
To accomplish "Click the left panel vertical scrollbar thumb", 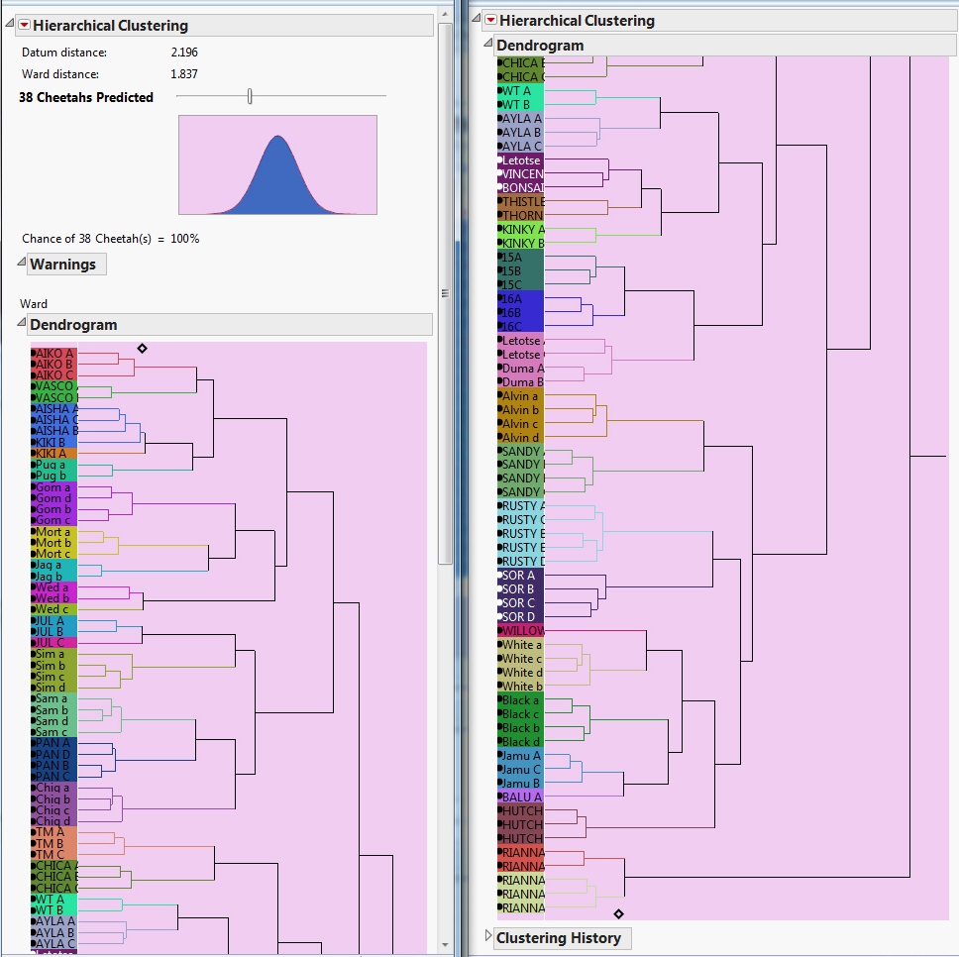I will point(445,293).
